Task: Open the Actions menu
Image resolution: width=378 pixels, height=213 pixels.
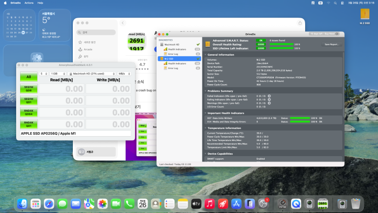Action: click(29, 3)
